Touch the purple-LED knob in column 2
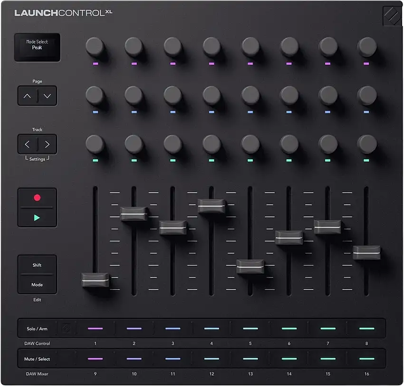The width and height of the screenshot is (404, 386). (x=134, y=47)
